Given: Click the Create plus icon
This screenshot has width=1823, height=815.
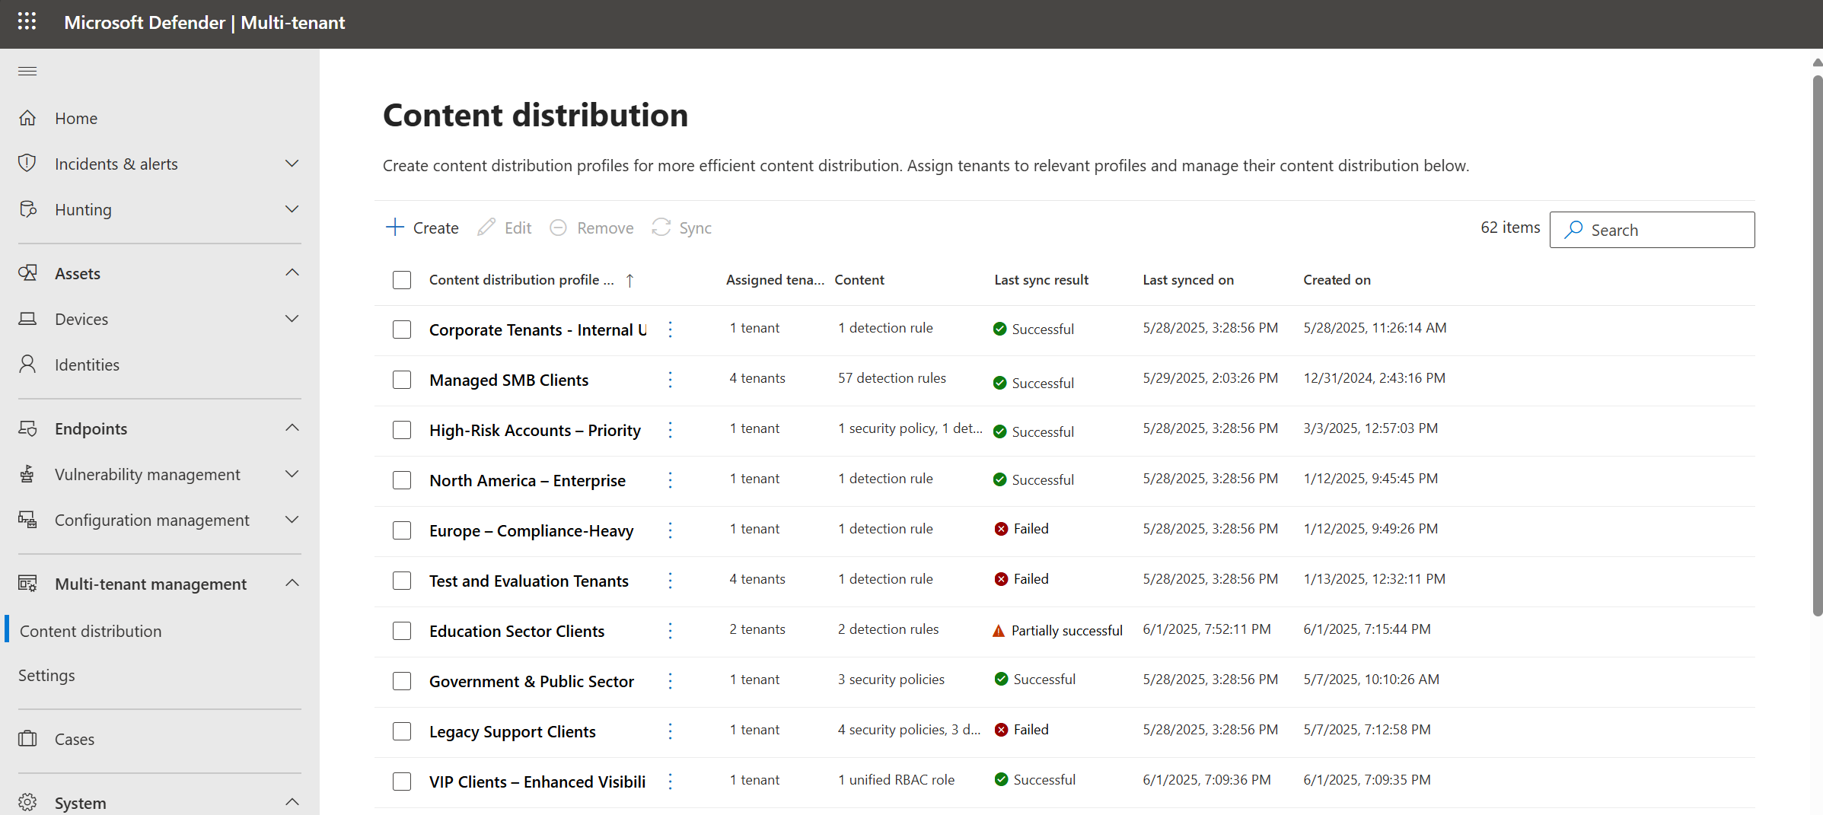Looking at the screenshot, I should tap(394, 227).
